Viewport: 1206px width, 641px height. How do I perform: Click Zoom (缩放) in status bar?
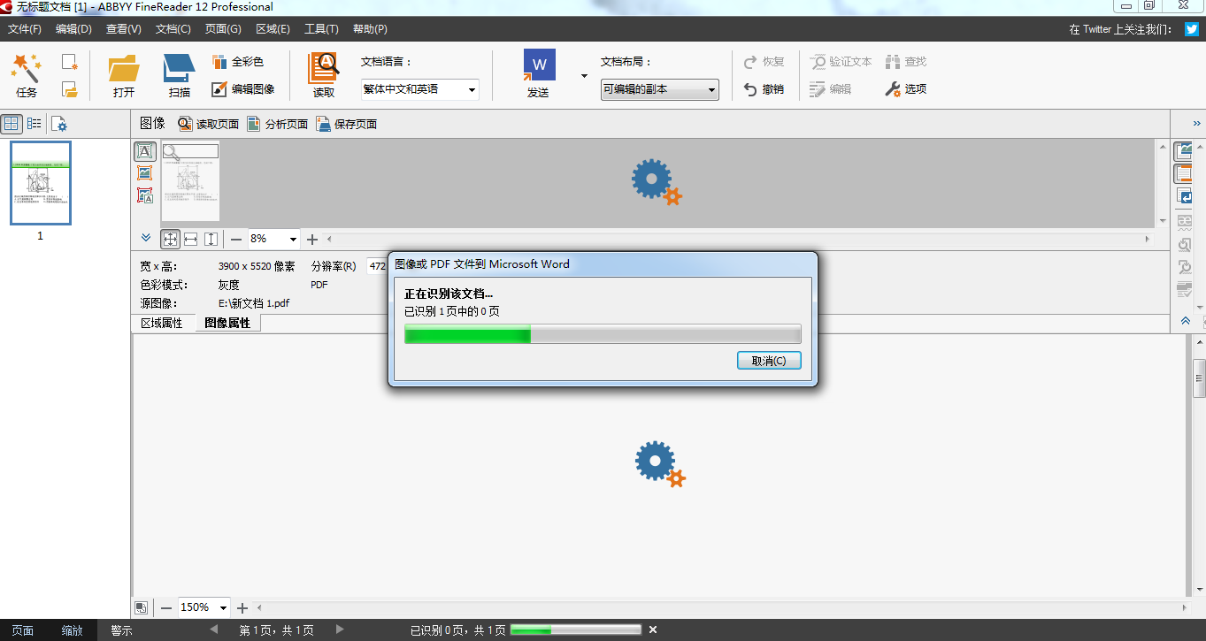tap(73, 630)
